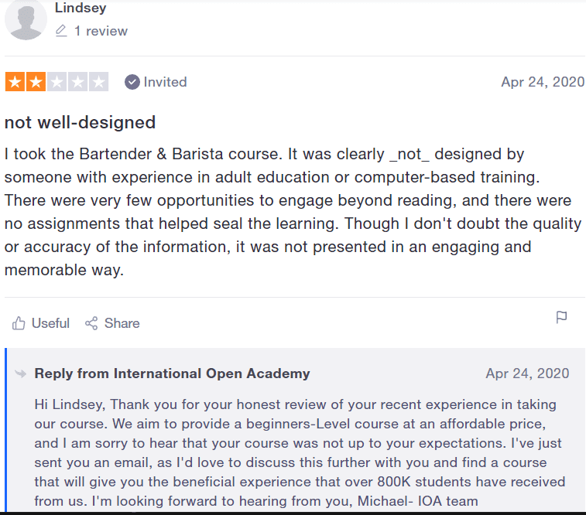
Task: Open the reviewer name Lindsey
Action: (81, 8)
